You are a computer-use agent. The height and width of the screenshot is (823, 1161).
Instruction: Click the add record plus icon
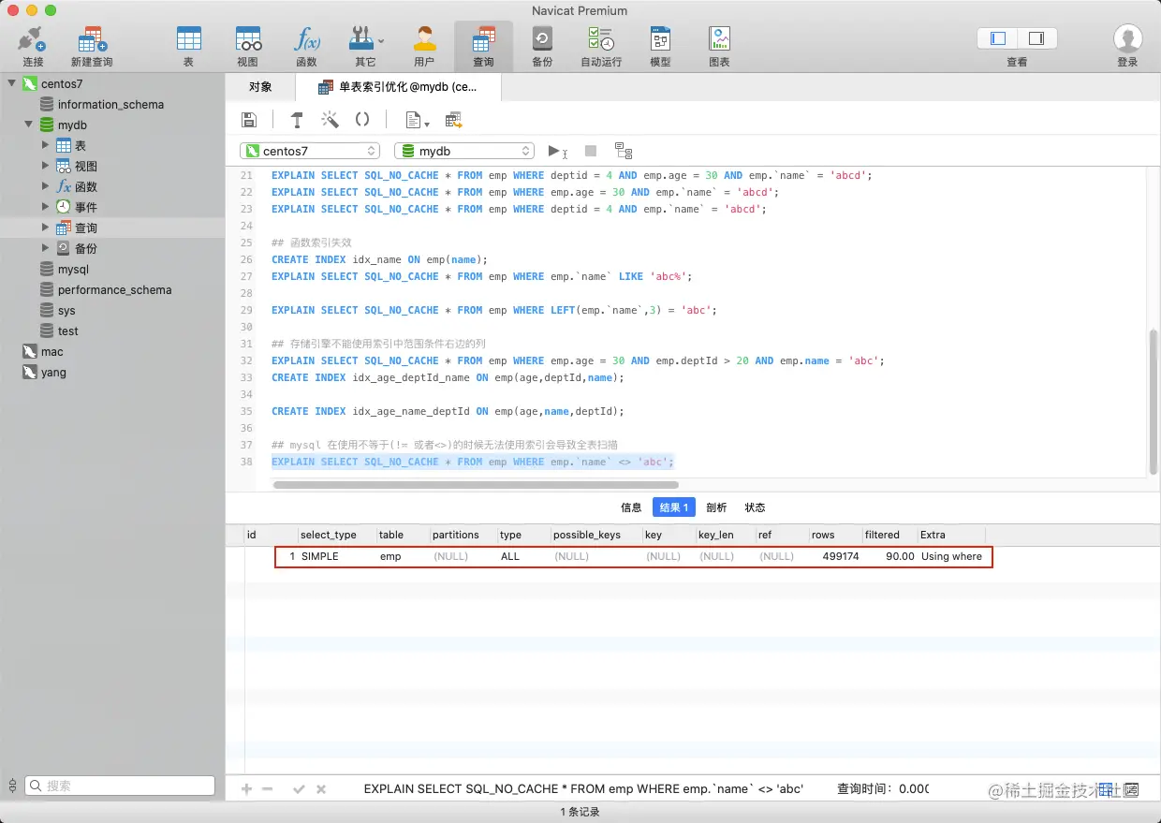coord(247,789)
